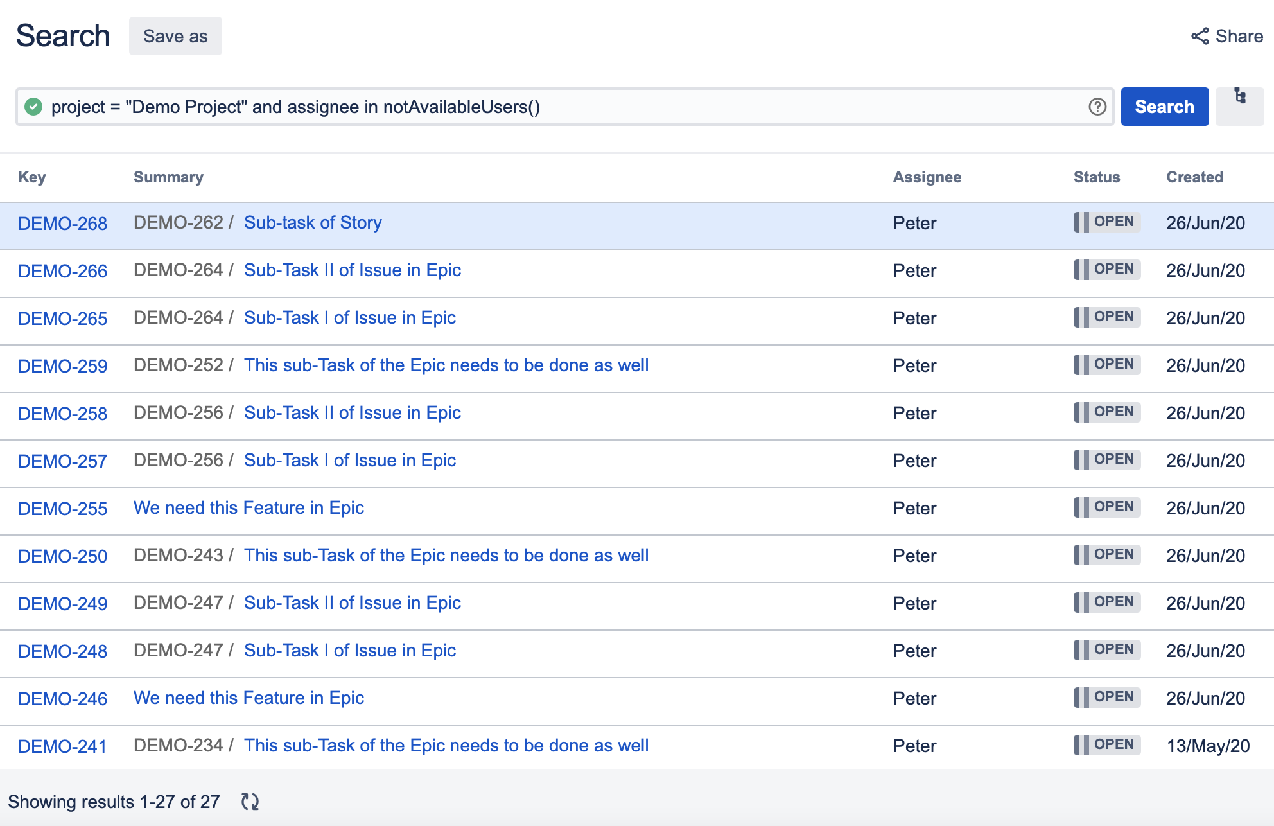This screenshot has width=1274, height=826.
Task: Click the Save as button
Action: (175, 36)
